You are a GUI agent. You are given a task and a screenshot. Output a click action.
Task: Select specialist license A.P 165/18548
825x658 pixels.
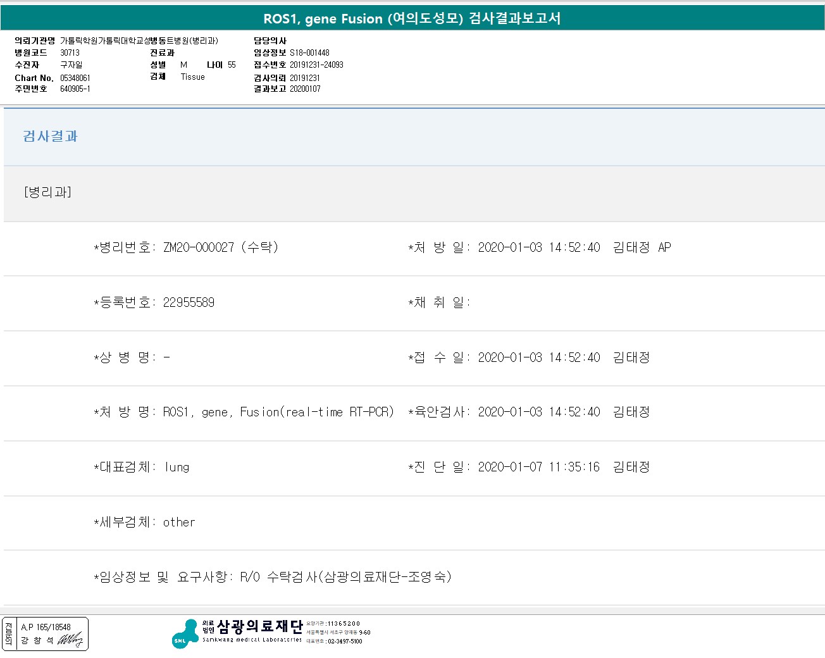tap(46, 627)
